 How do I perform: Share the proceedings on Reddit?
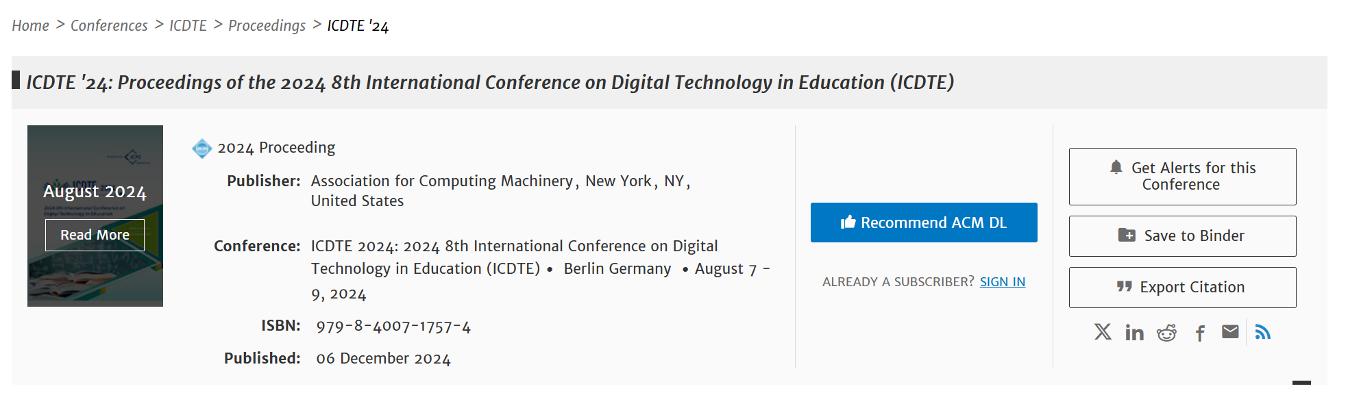coord(1166,333)
